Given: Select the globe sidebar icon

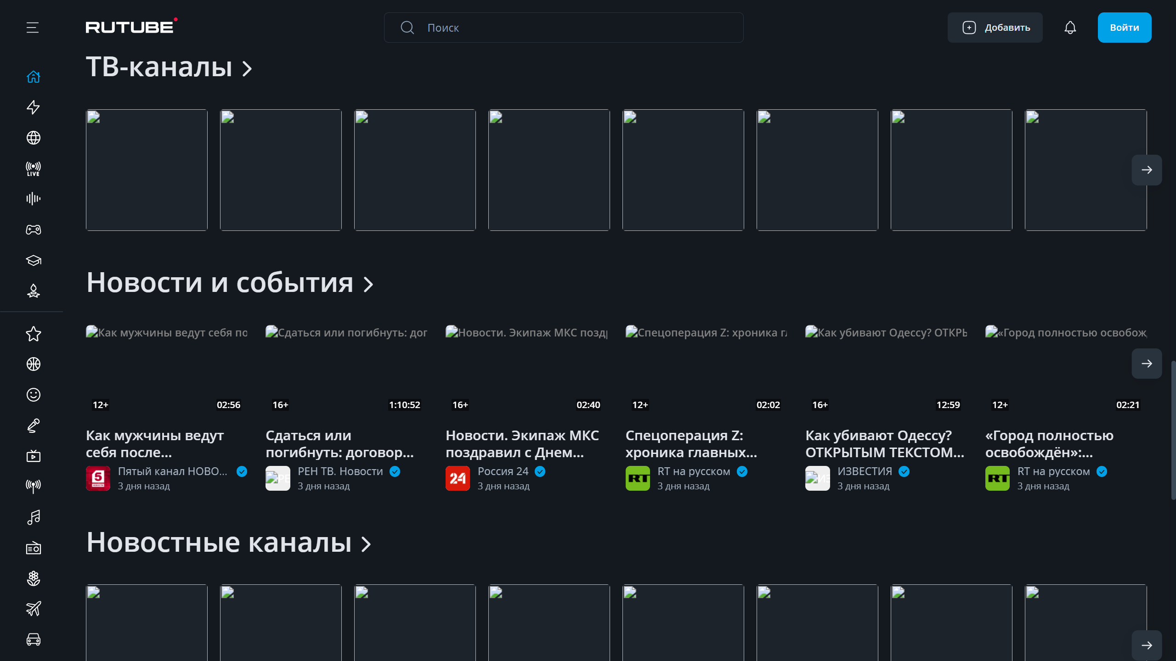Looking at the screenshot, I should coord(33,138).
